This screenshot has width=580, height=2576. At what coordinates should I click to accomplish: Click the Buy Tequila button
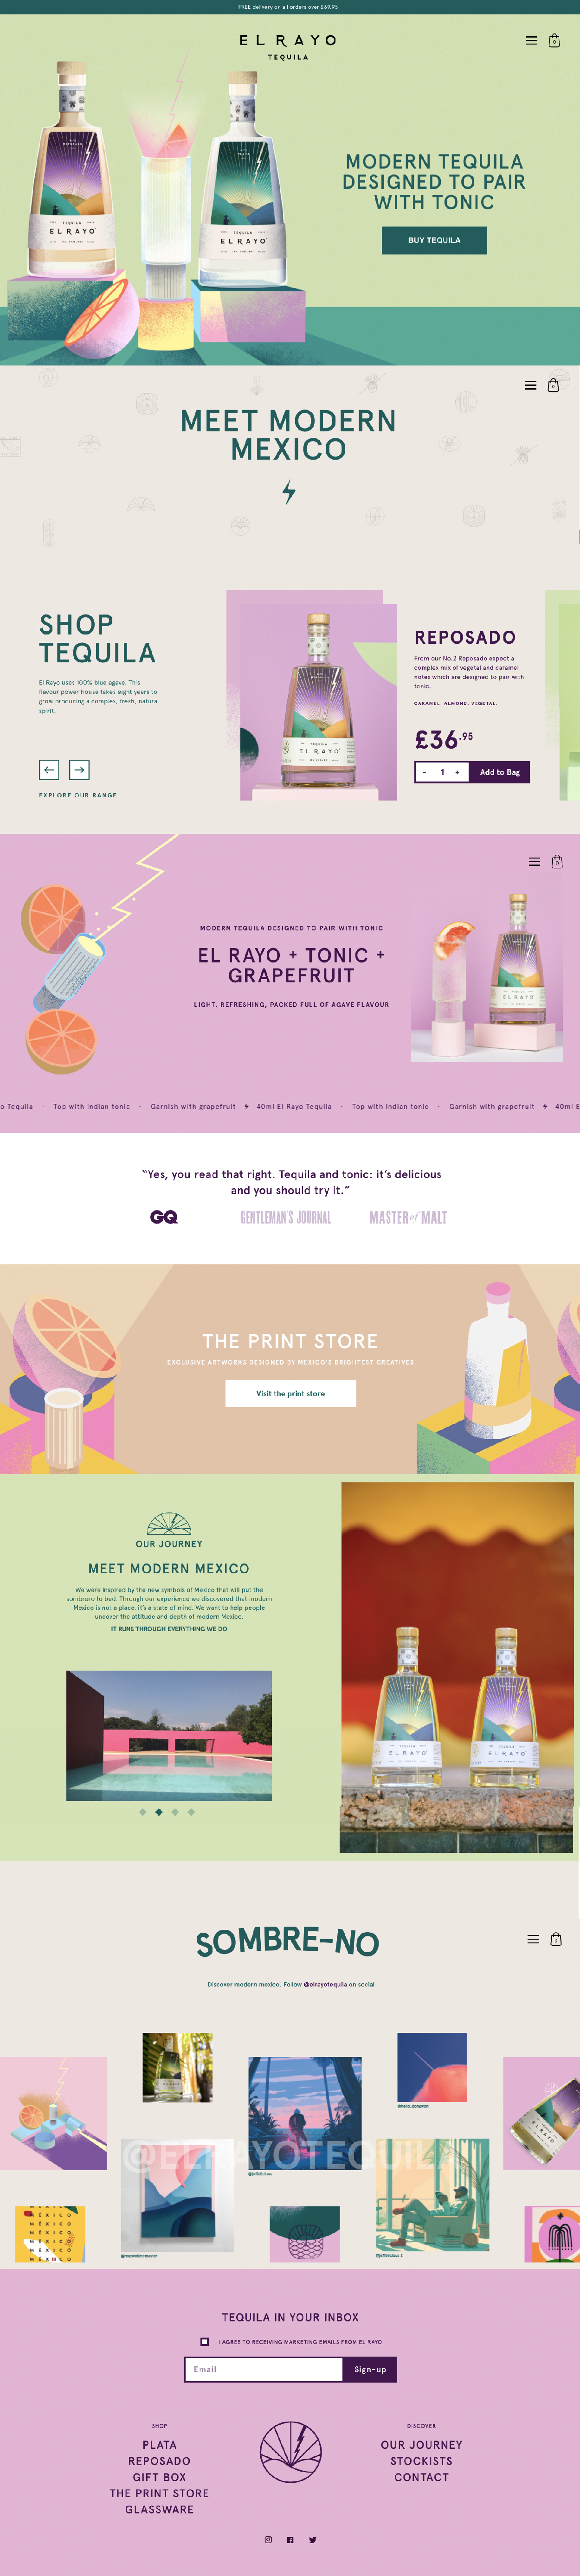tap(434, 240)
